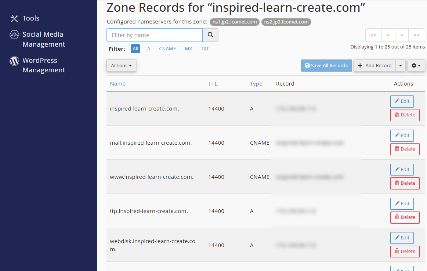This screenshot has width=427, height=271.
Task: Select the All filter
Action: (135, 49)
